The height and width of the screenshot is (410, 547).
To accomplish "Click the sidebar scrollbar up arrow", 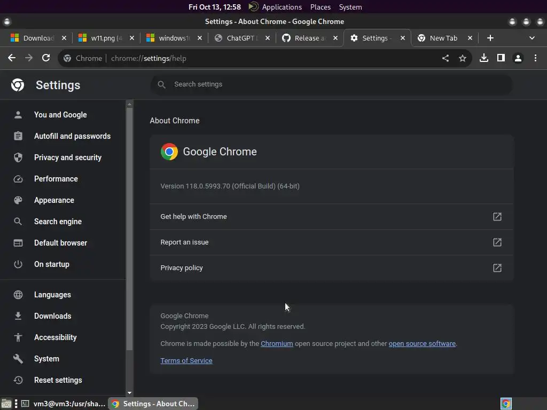I will point(129,104).
